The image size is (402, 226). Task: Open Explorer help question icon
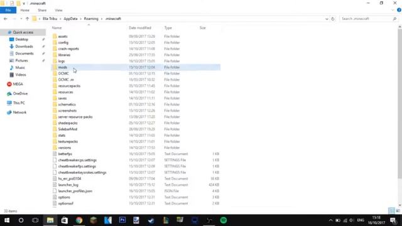coord(399,10)
